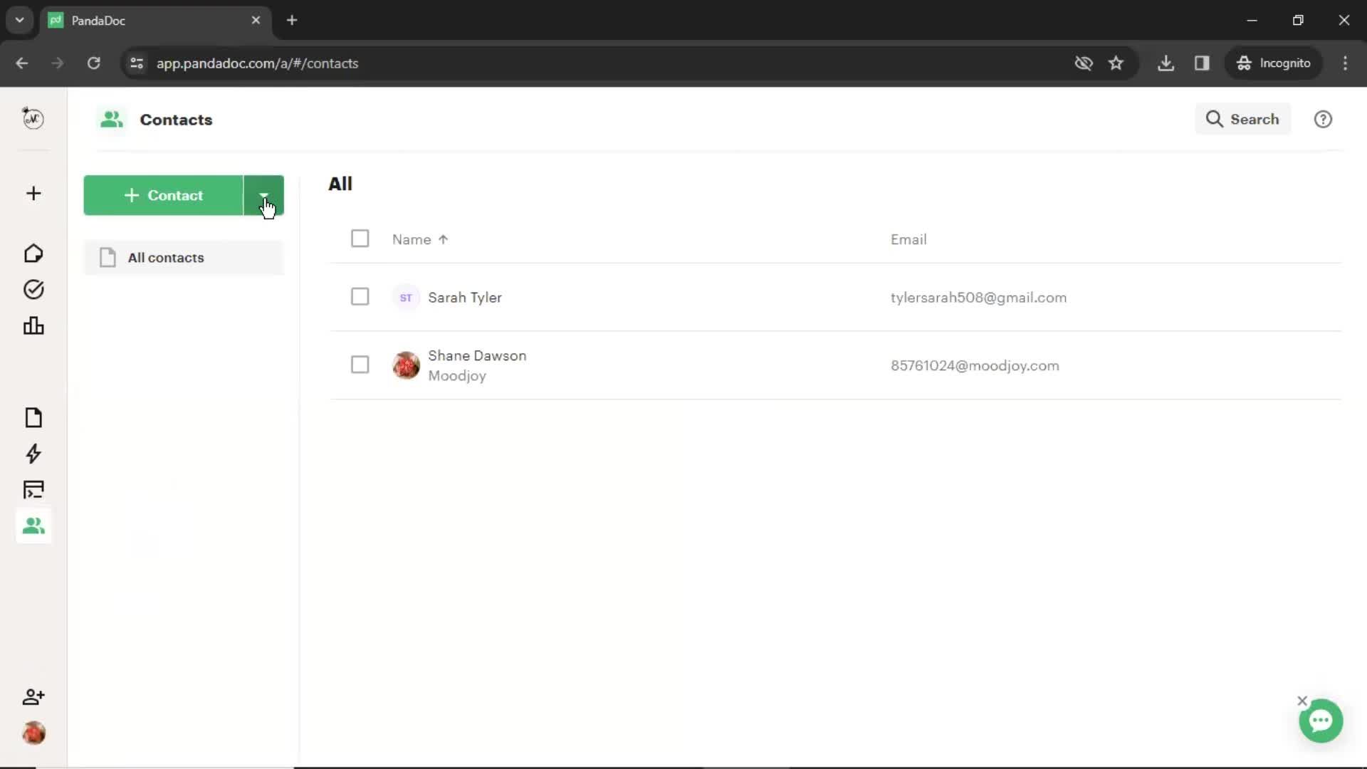Click the Add Contact button
This screenshot has height=769, width=1367.
(162, 194)
